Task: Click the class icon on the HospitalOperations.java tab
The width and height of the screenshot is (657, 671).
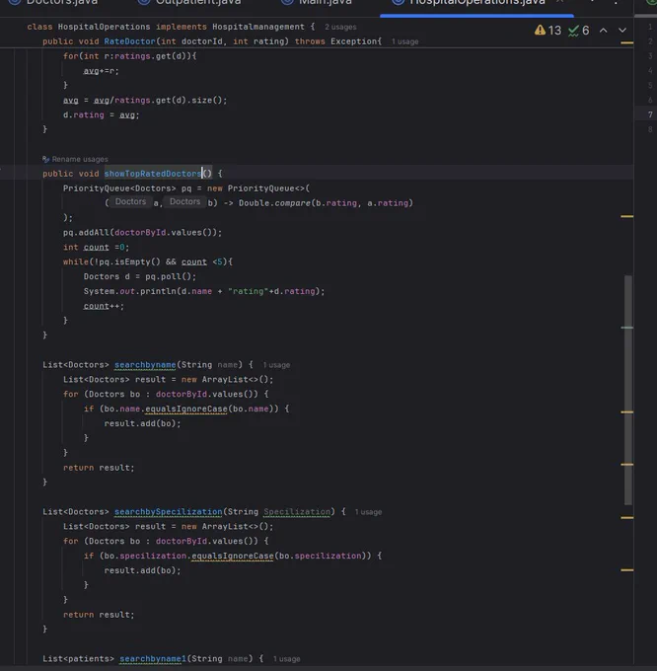Action: (x=398, y=2)
